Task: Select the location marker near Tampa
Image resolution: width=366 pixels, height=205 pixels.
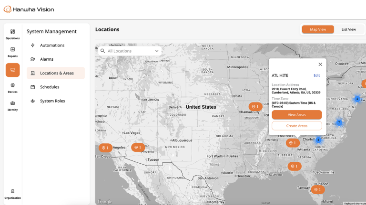Action: (318, 190)
